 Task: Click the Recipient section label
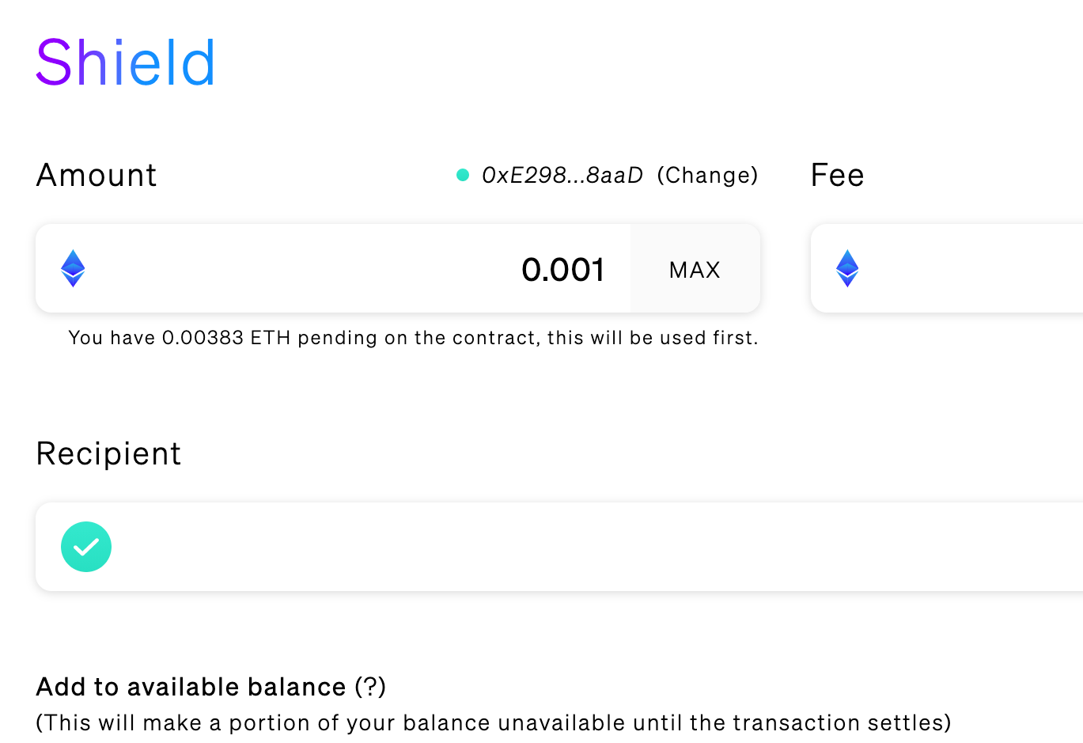pos(108,453)
